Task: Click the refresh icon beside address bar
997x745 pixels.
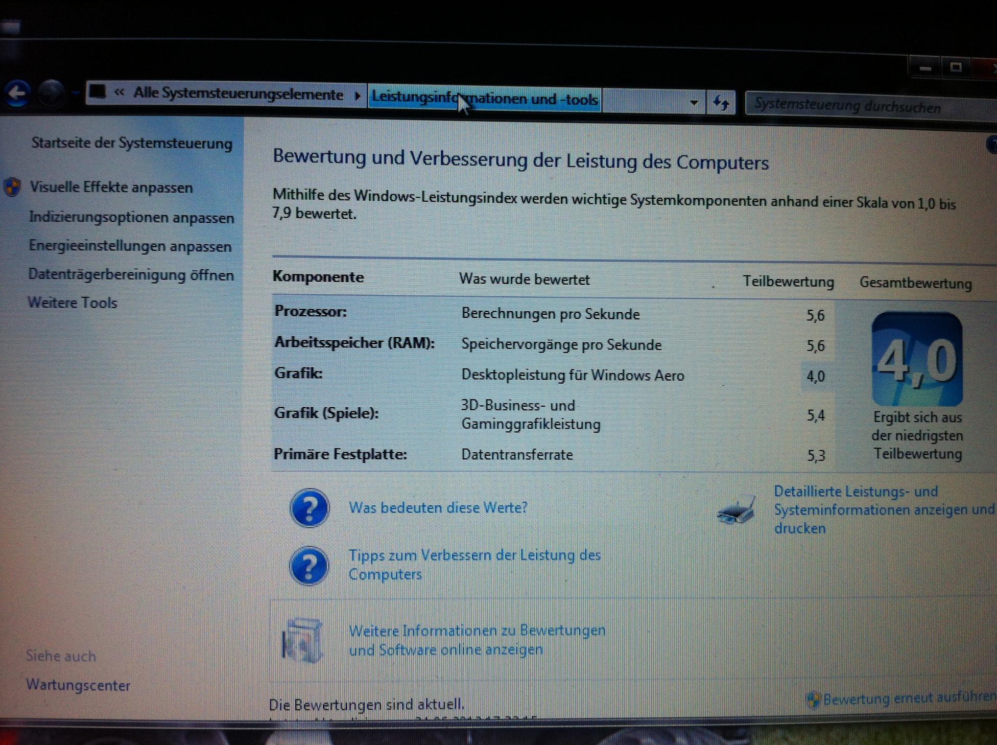Action: tap(721, 103)
